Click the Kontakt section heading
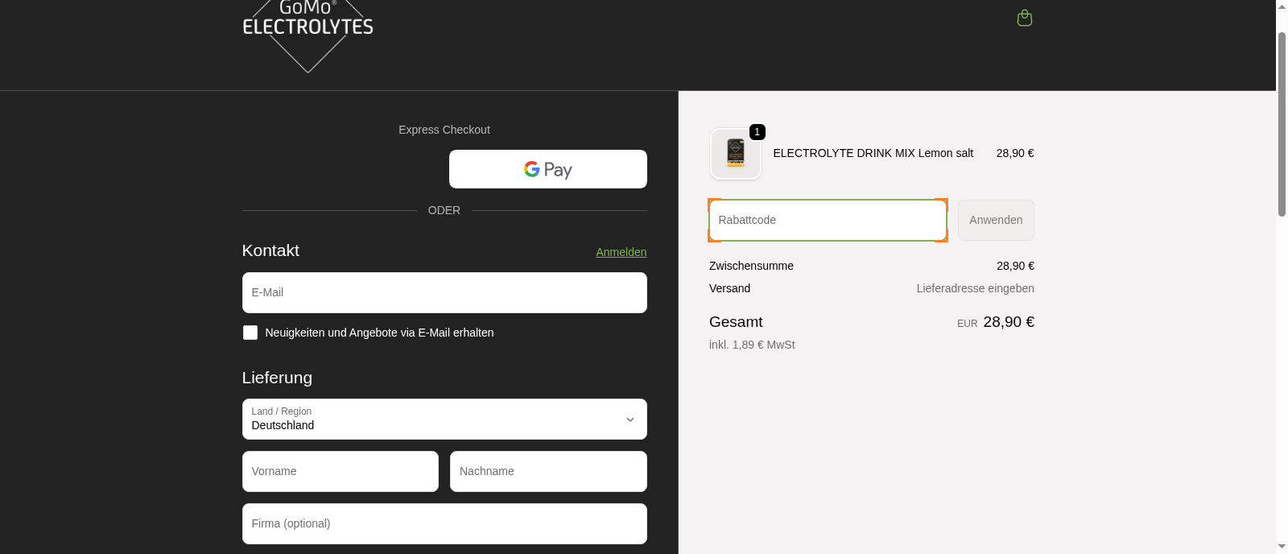Image resolution: width=1288 pixels, height=554 pixels. (270, 250)
